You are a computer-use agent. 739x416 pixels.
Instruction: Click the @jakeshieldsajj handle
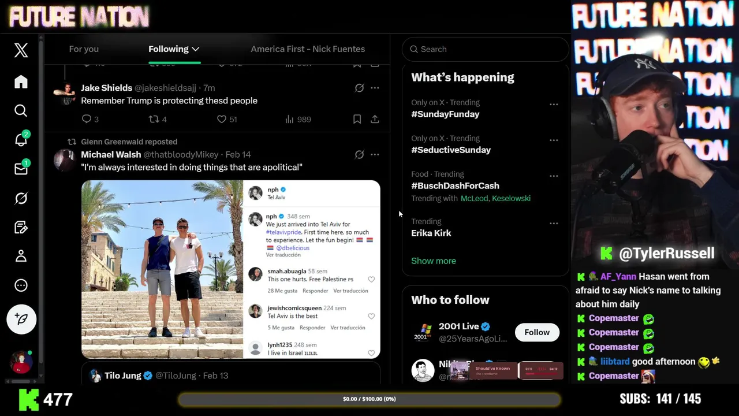click(166, 88)
